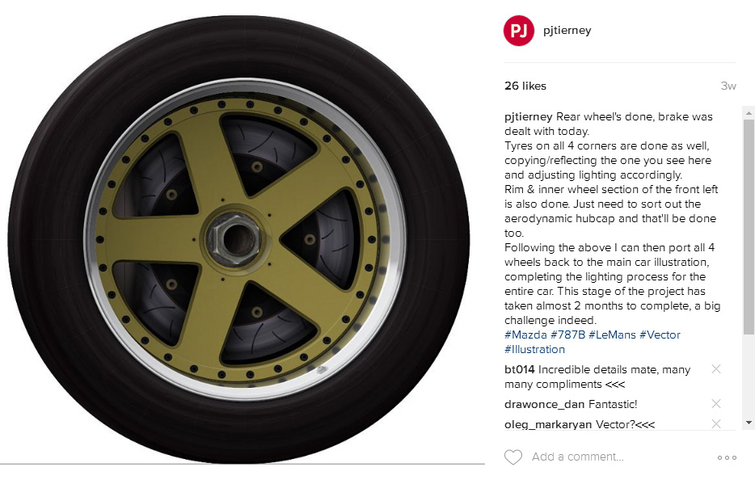Click the red PJ profile avatar
The height and width of the screenshot is (484, 755).
[519, 31]
